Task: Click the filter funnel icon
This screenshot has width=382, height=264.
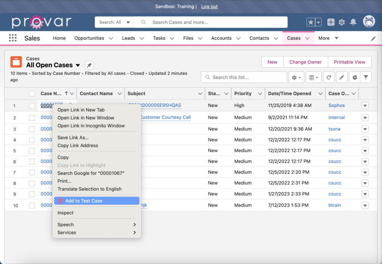Action: [x=365, y=77]
